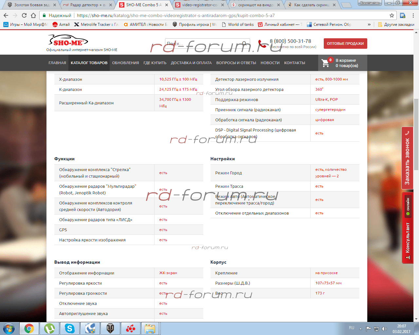Go to browser home page icon
The image size is (419, 335).
click(33, 15)
